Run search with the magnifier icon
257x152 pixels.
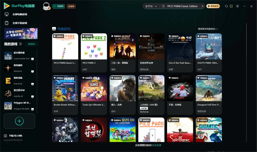click(163, 6)
